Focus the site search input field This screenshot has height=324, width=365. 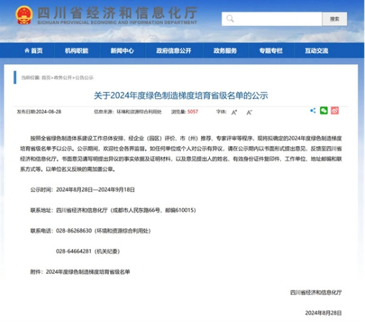tap(272, 19)
